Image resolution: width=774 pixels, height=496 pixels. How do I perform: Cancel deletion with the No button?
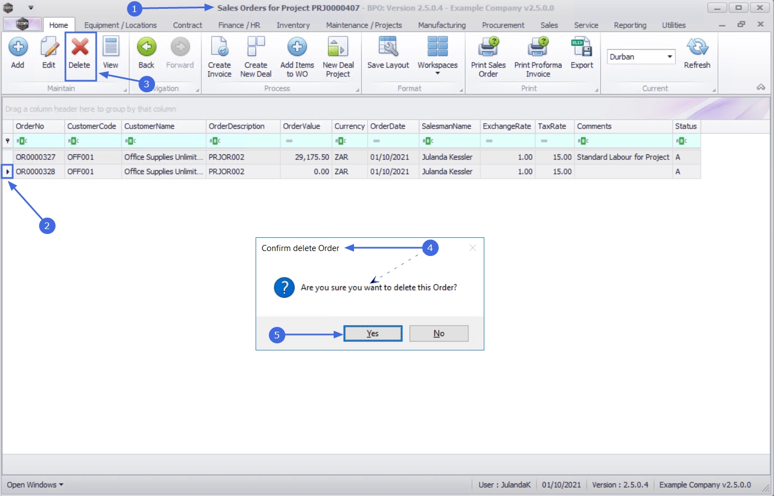[x=439, y=333]
